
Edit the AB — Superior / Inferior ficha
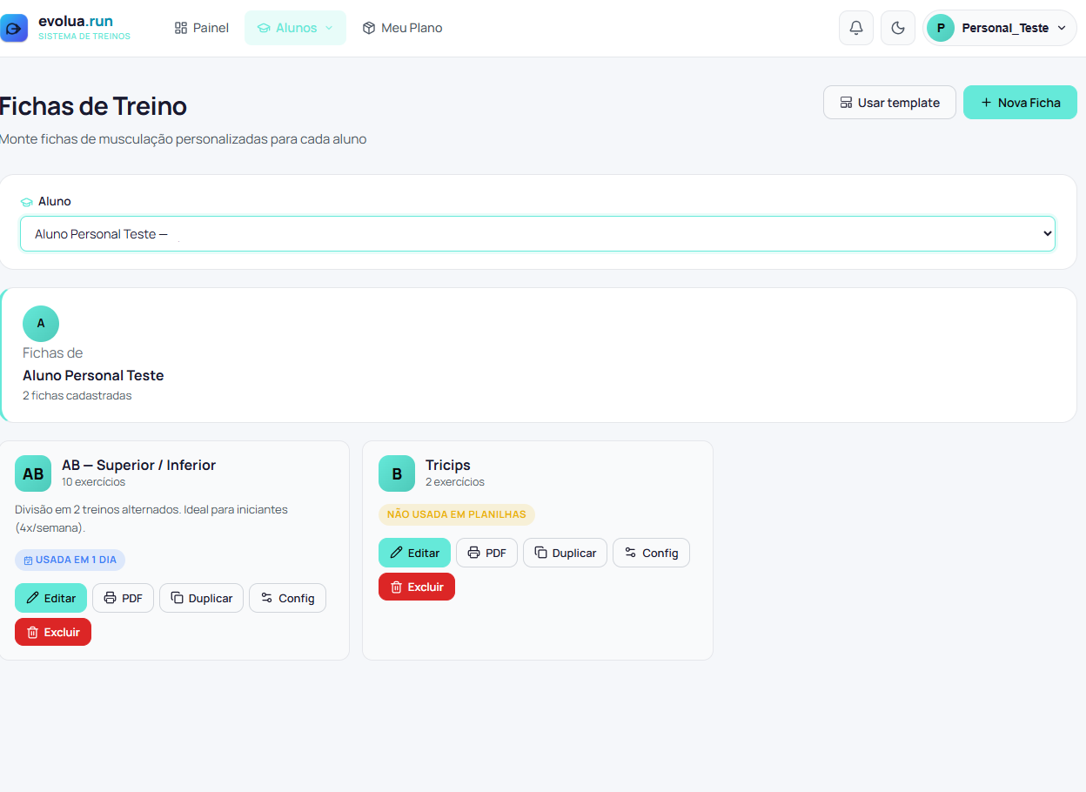coord(50,598)
